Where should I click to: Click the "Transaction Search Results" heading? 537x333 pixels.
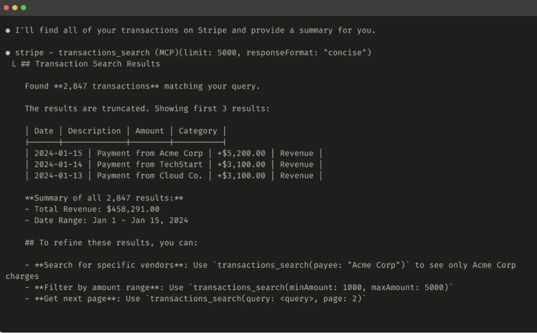(97, 64)
